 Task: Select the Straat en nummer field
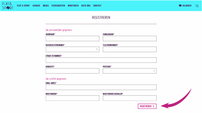click(101, 60)
